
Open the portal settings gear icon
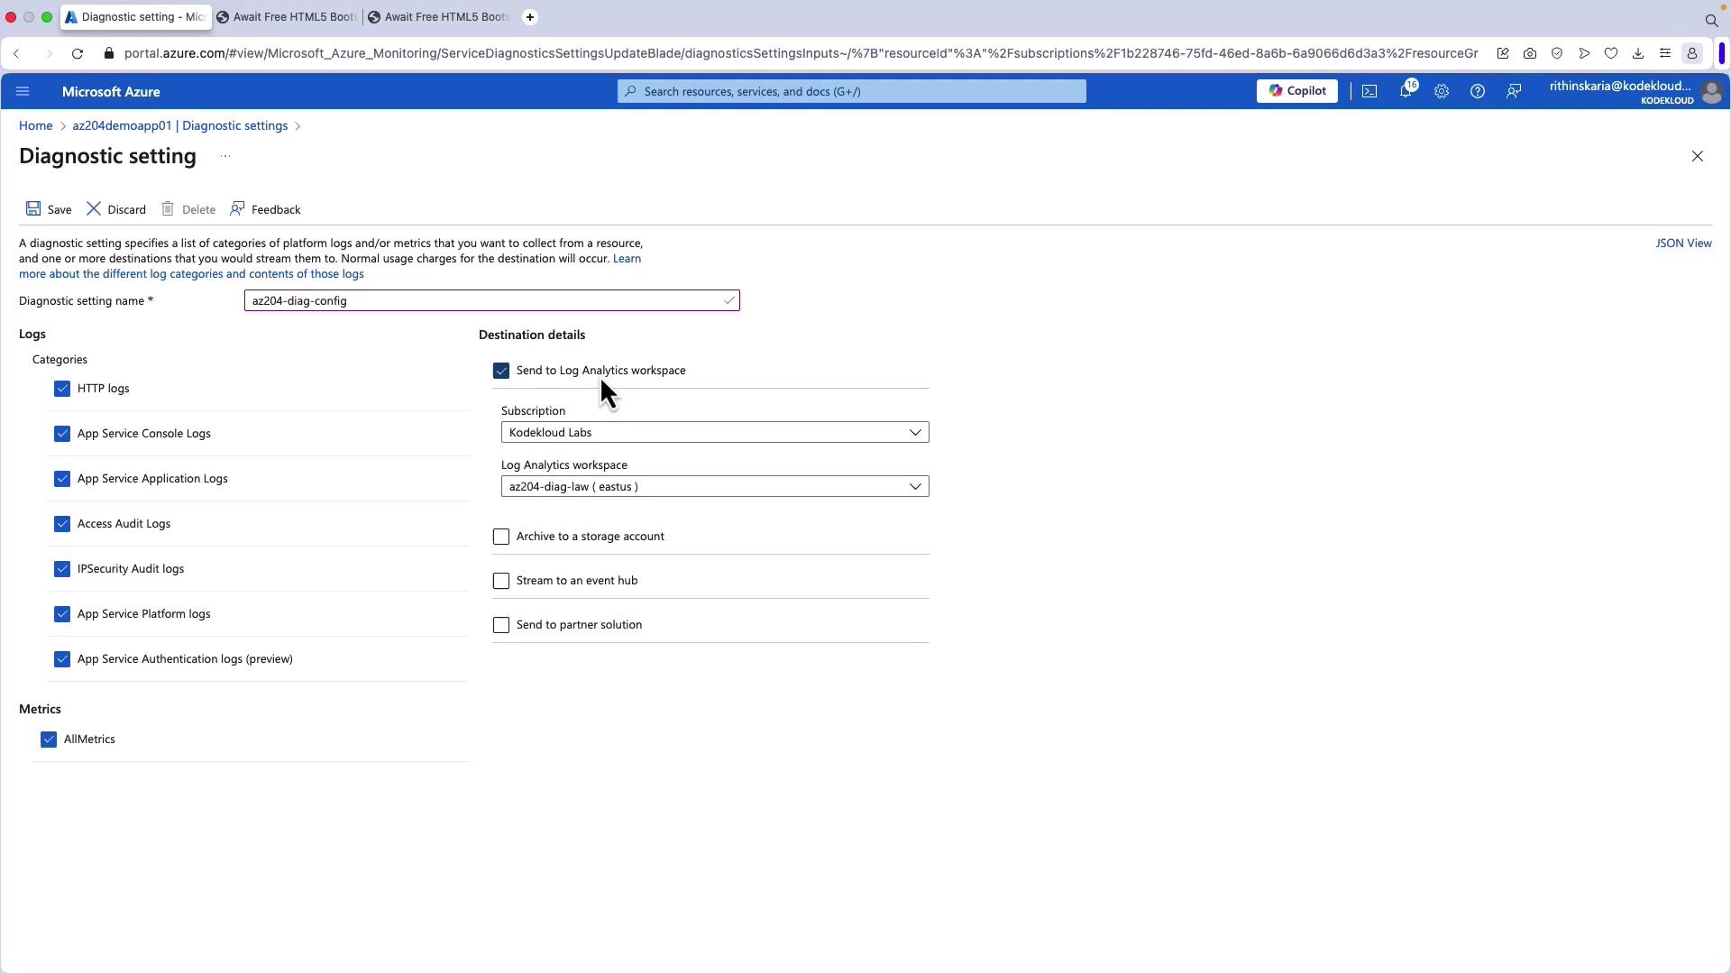[x=1442, y=91]
